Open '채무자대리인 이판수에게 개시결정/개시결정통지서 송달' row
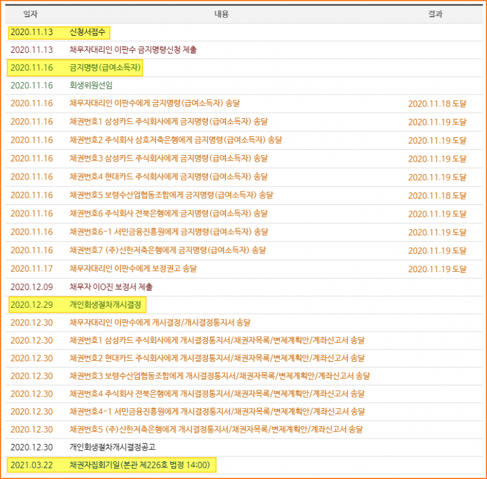Viewport: 487px width, 479px height. pos(160,322)
